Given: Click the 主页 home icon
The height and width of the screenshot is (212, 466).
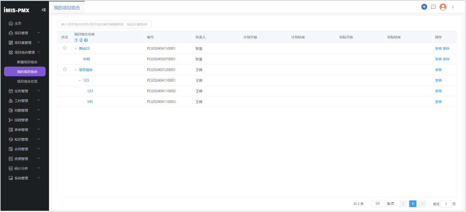Looking at the screenshot, I should tap(11, 23).
